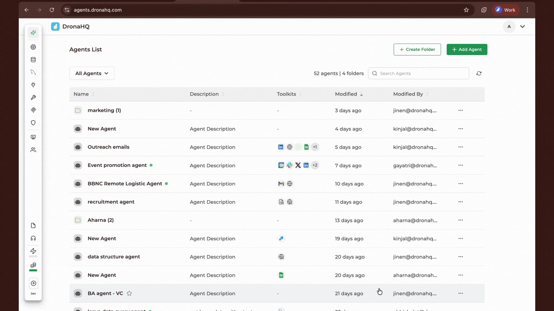This screenshot has height=311, width=554.
Task: Star the BA agent - VC row
Action: click(129, 293)
